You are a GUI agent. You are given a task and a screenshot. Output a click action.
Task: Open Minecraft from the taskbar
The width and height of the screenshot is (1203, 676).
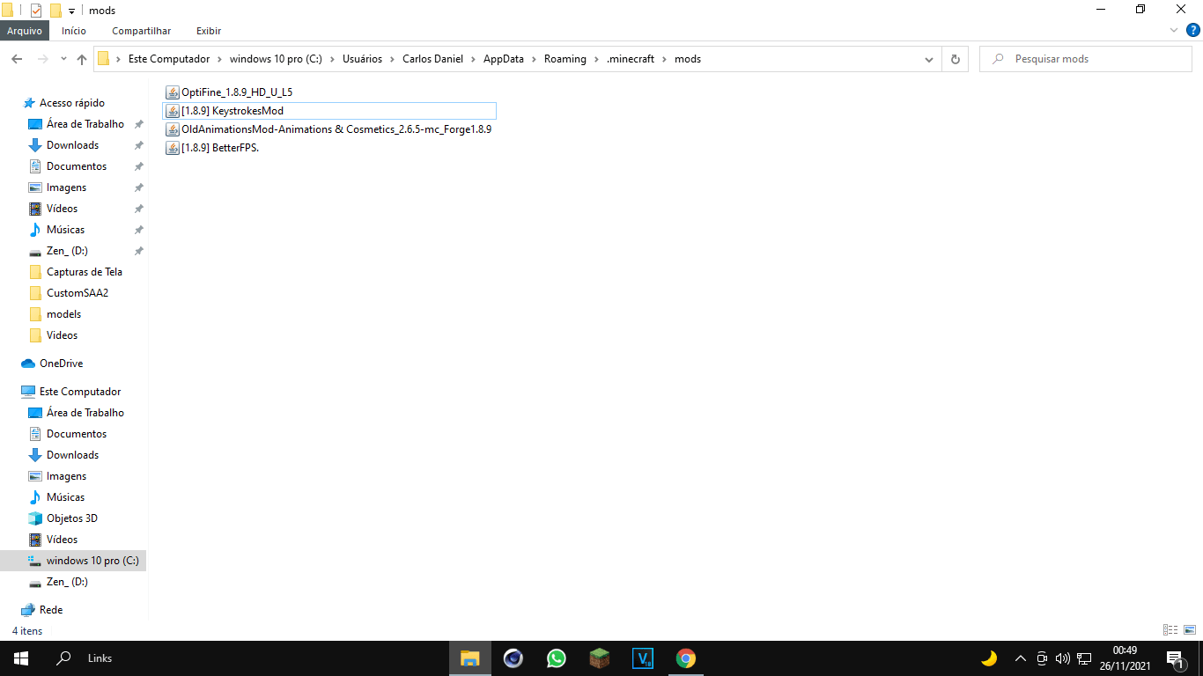(600, 658)
